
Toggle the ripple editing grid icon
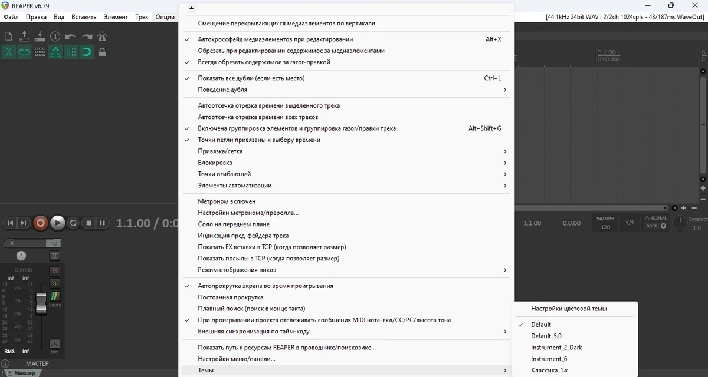(x=40, y=52)
